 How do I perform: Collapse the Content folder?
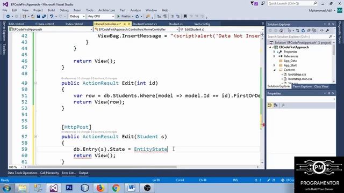tap(275, 70)
